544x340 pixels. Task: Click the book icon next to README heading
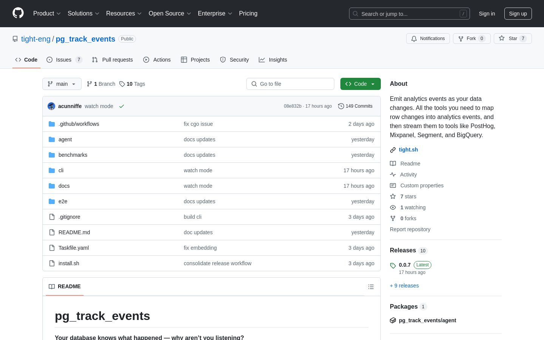(52, 286)
